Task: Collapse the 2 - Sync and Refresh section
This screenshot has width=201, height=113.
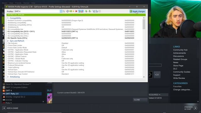Action: click(16, 41)
